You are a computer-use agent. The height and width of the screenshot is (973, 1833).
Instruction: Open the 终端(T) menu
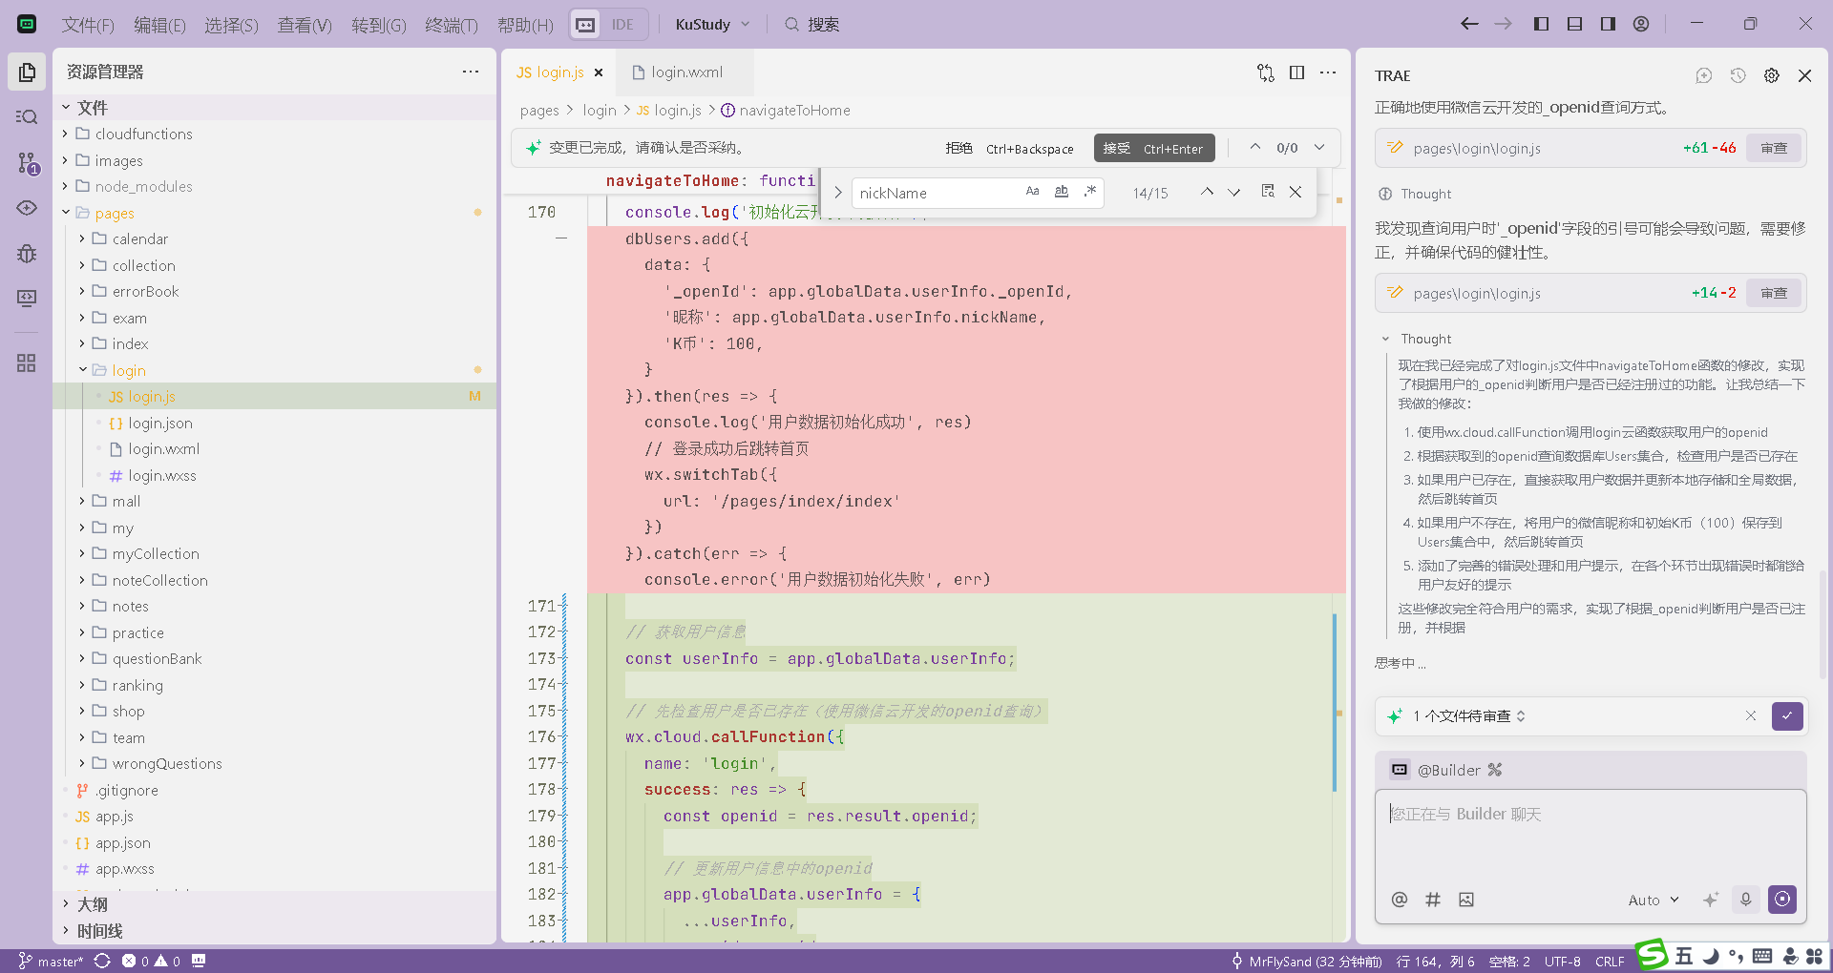pos(451,25)
